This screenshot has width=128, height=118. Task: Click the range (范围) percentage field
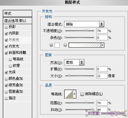click(x=102, y=103)
